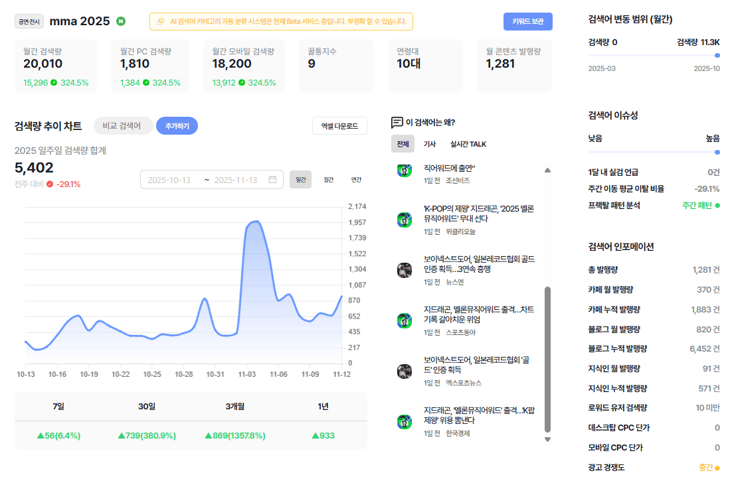Switch chart period to 월간
Image resolution: width=734 pixels, height=479 pixels.
pos(329,179)
